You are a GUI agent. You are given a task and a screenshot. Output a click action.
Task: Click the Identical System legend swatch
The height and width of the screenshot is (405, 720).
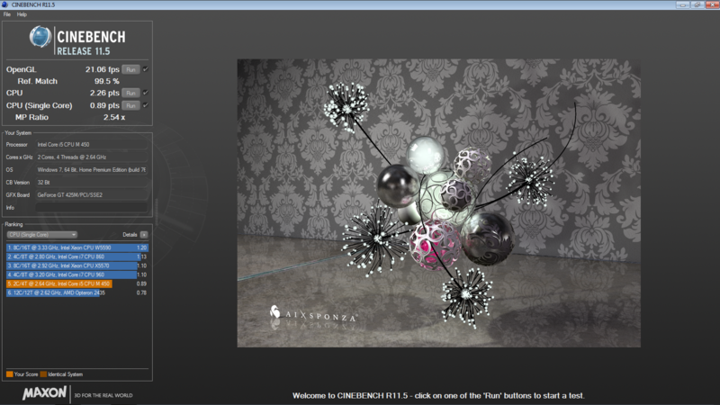[43, 374]
